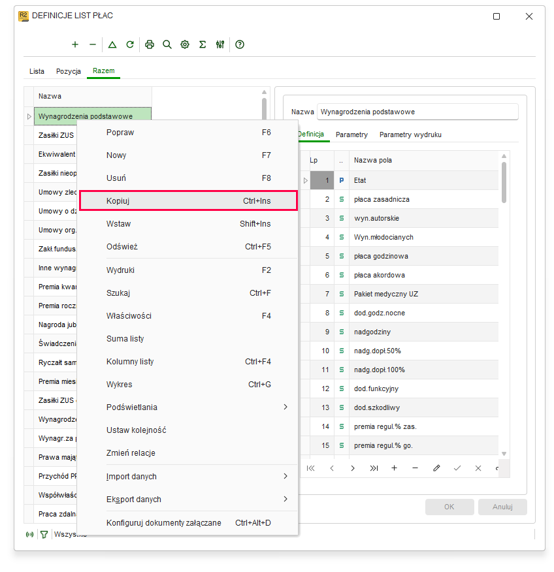Select Właściwości in the context menu
Viewport: 554px width, 572px height.
[x=188, y=316]
